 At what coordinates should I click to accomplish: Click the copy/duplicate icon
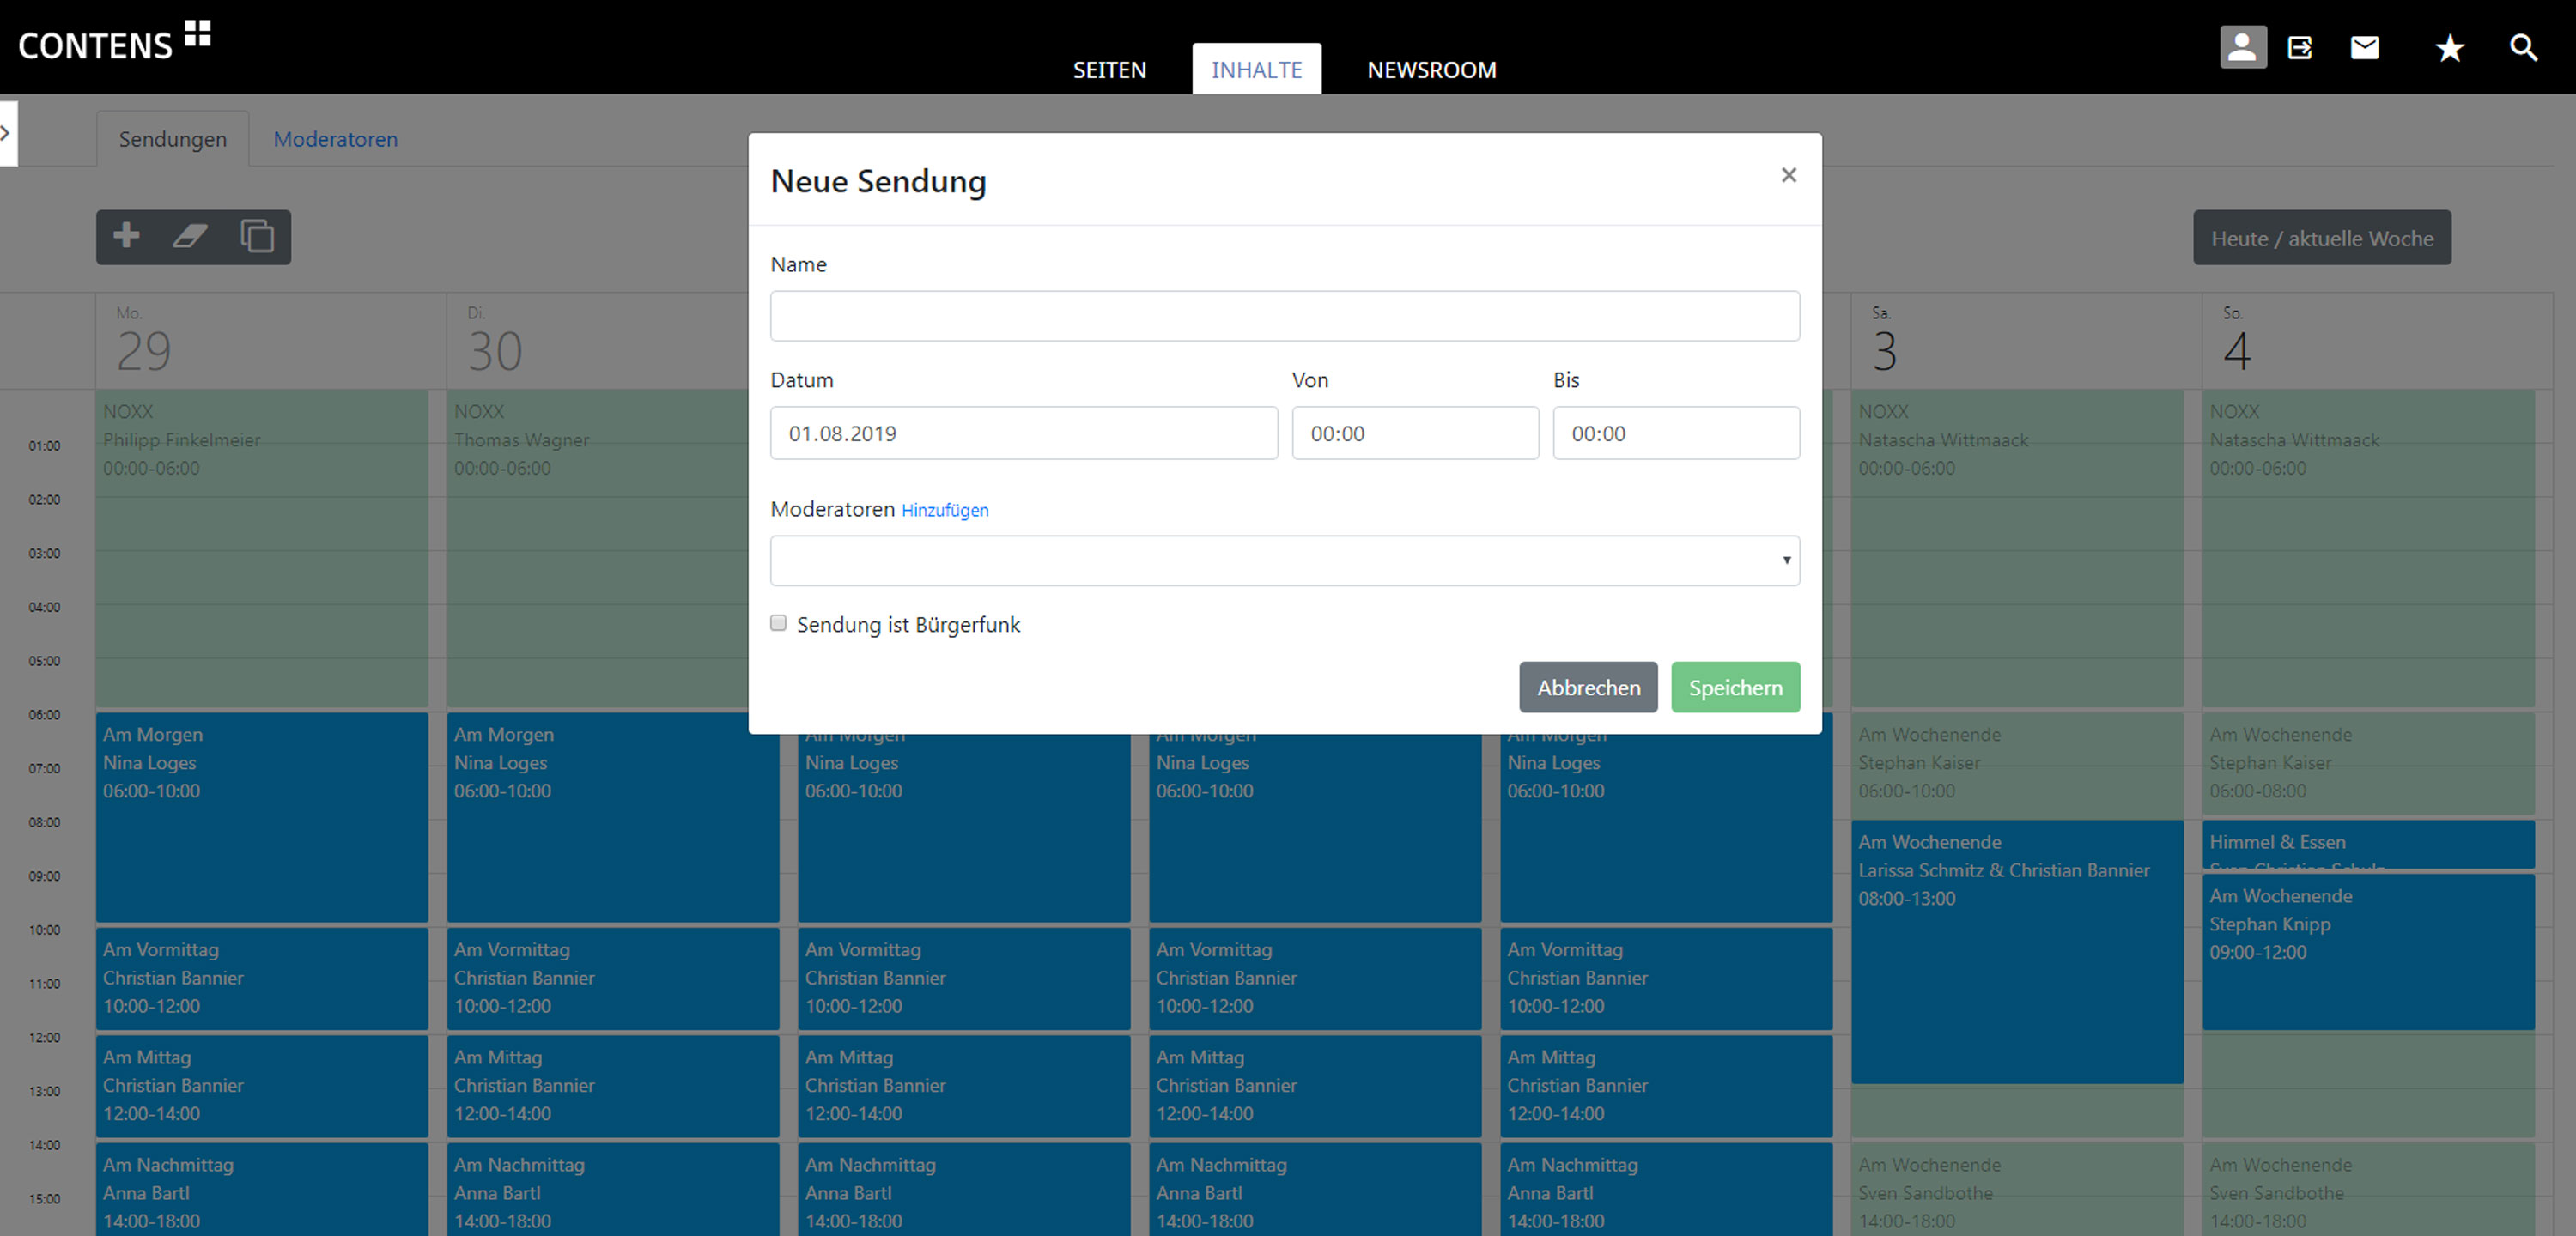(x=257, y=236)
